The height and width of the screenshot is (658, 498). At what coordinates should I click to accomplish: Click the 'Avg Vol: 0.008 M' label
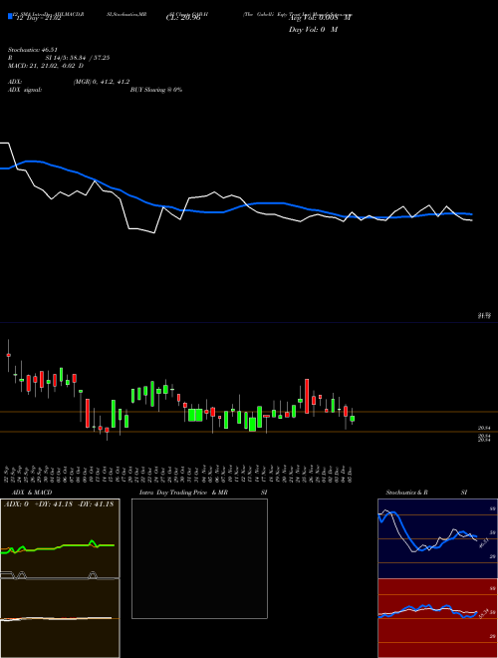pos(320,18)
